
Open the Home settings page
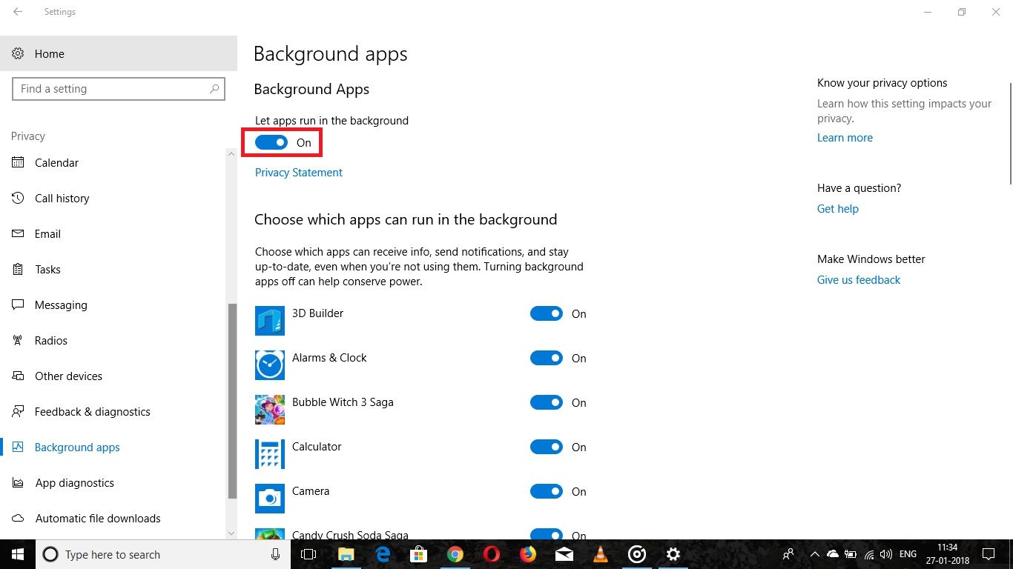point(119,53)
